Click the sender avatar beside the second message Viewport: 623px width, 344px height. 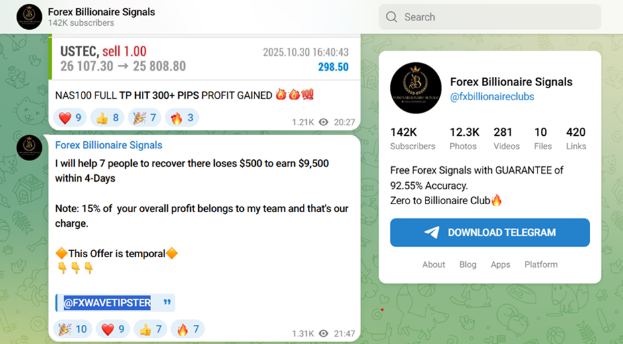pyautogui.click(x=29, y=148)
